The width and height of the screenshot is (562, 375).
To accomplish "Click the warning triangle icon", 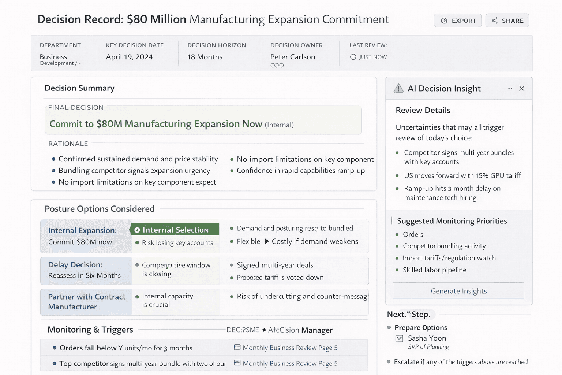I will click(x=398, y=88).
